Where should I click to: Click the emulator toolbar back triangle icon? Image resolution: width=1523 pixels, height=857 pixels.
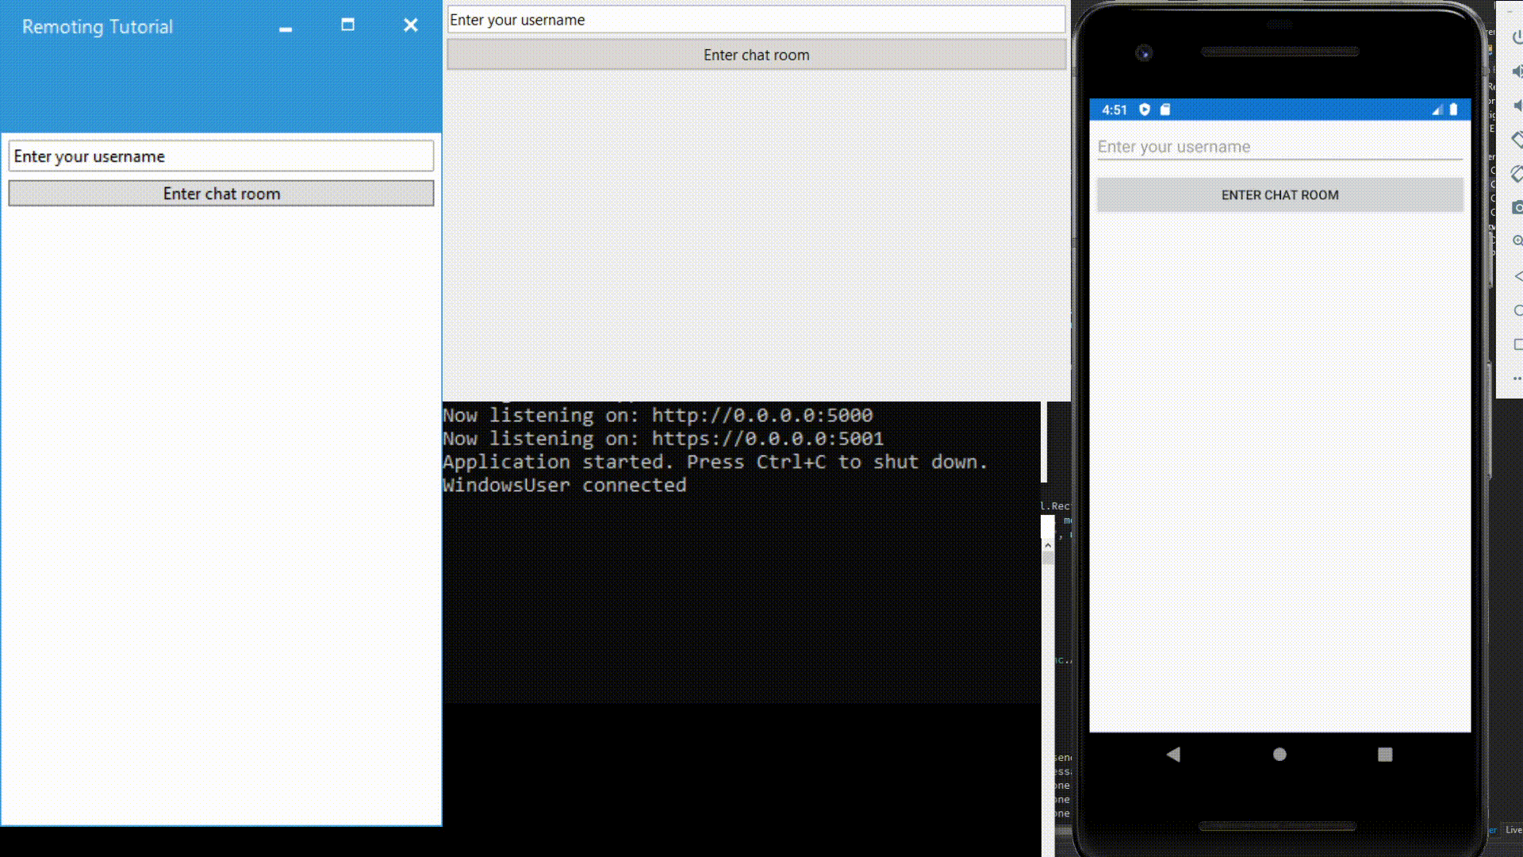point(1517,276)
